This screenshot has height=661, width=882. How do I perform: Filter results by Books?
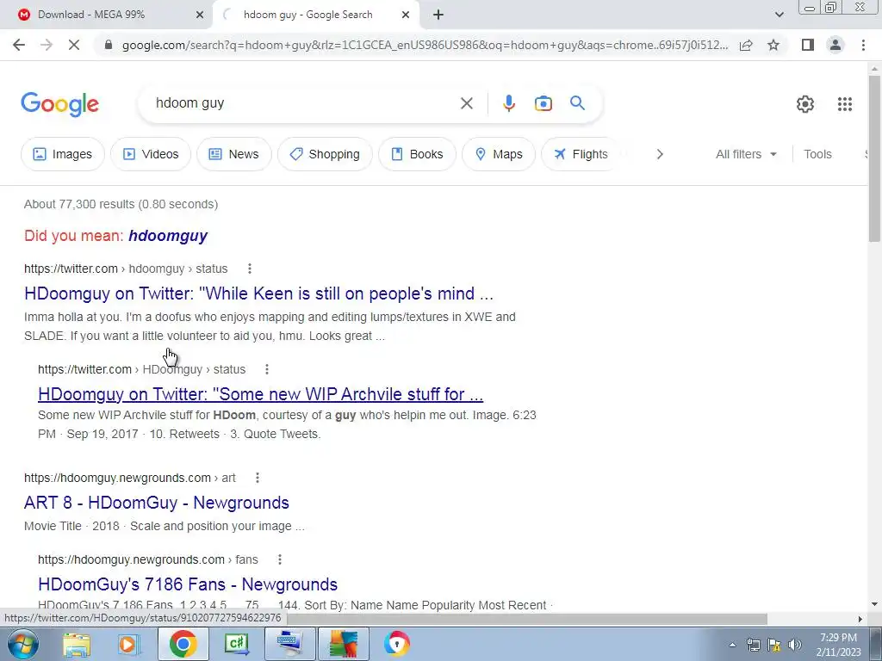click(x=417, y=154)
